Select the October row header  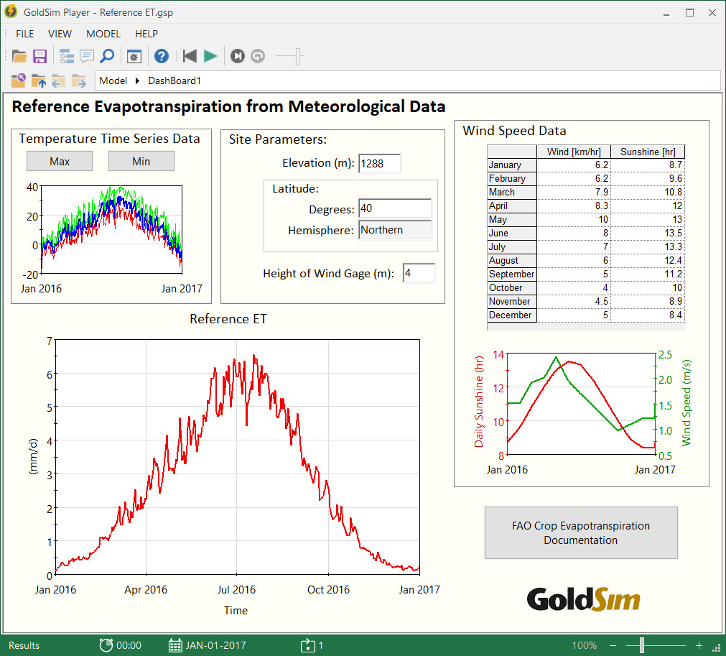coord(511,287)
